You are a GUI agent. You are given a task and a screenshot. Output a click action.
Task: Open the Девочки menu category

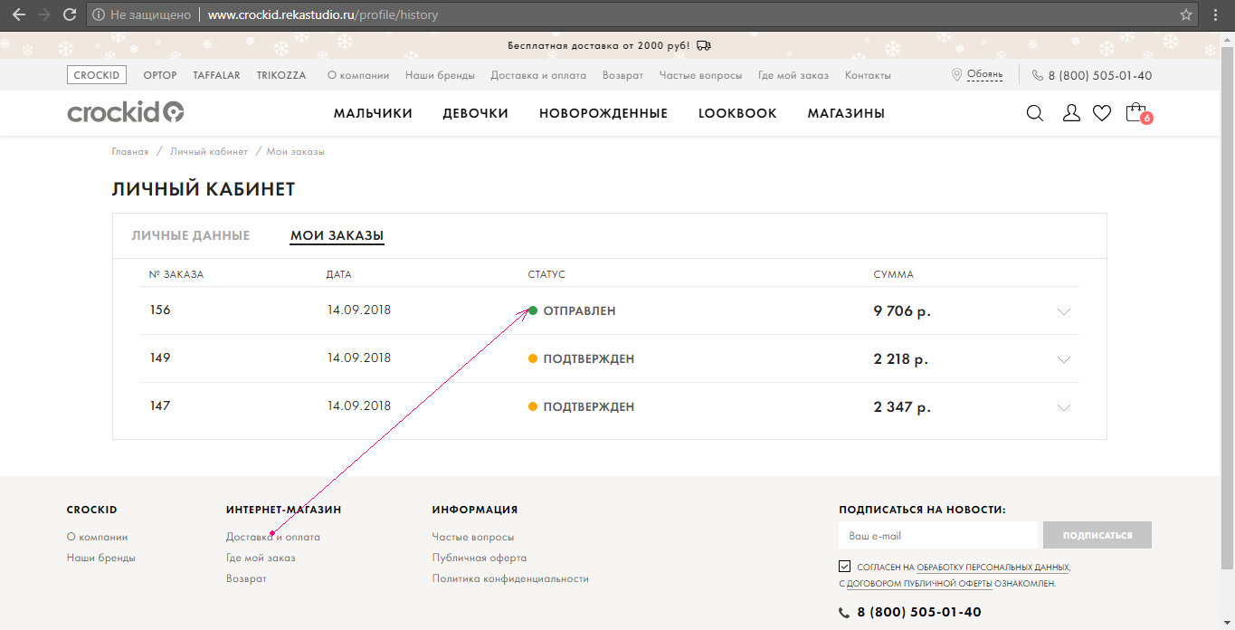475,113
